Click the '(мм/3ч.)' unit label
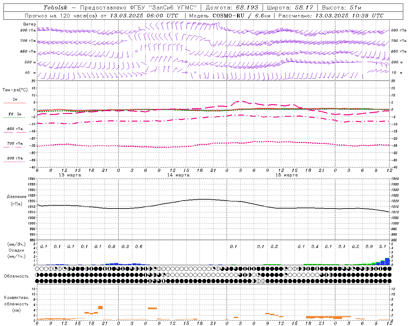Image resolution: width=408 pixels, height=326 pixels. pos(17,244)
